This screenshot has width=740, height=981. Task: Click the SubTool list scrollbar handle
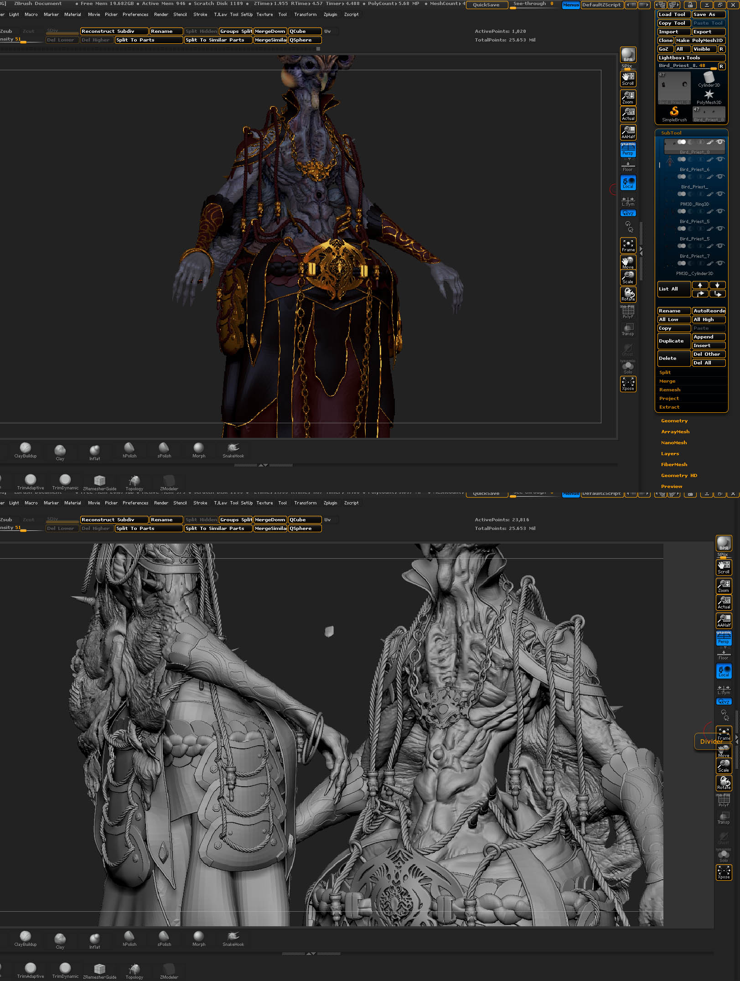tap(659, 165)
